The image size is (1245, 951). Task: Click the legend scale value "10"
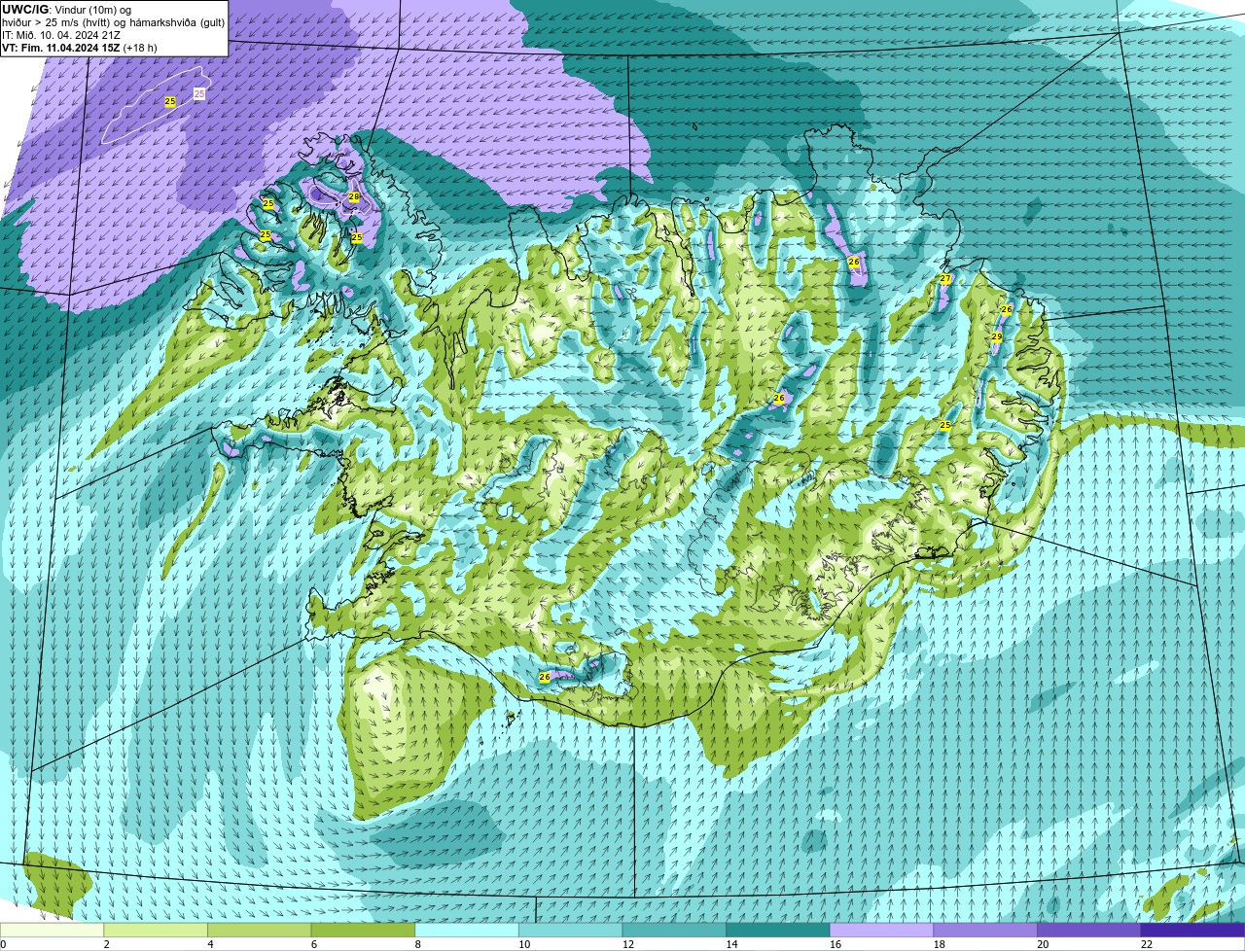pyautogui.click(x=524, y=944)
